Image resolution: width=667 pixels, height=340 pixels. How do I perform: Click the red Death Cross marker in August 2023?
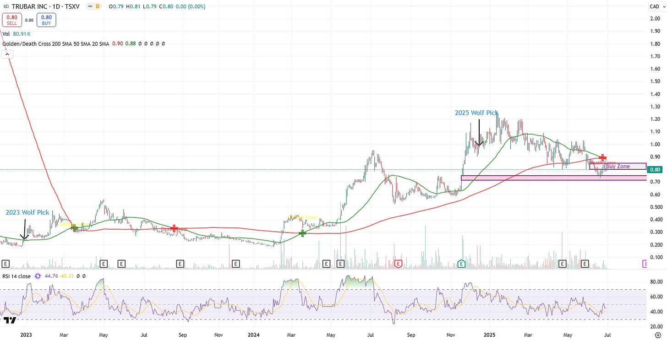174,227
